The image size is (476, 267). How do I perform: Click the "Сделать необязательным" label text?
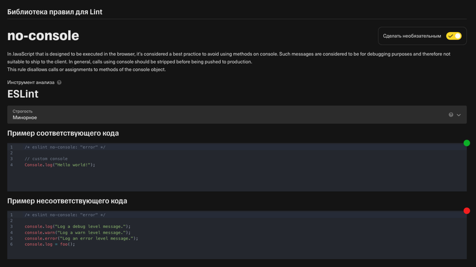tap(412, 36)
